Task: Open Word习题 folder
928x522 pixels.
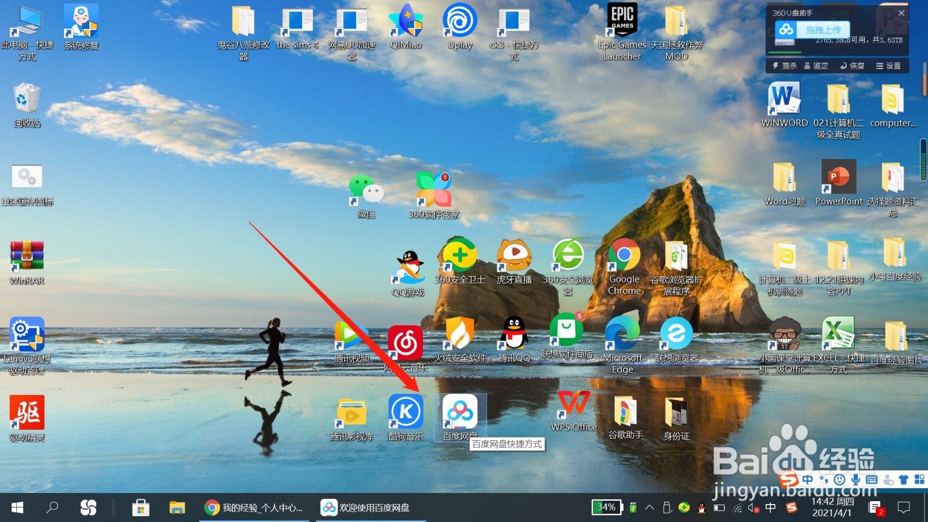Action: 785,184
